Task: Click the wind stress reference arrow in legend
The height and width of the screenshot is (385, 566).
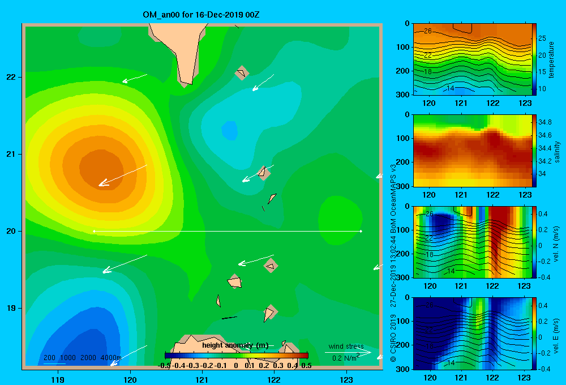Action: pos(348,352)
